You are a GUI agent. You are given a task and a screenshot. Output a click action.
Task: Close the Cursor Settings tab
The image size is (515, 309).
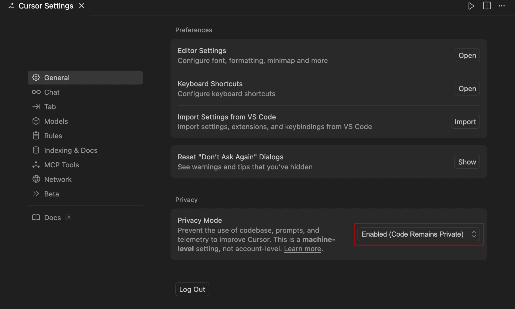82,6
